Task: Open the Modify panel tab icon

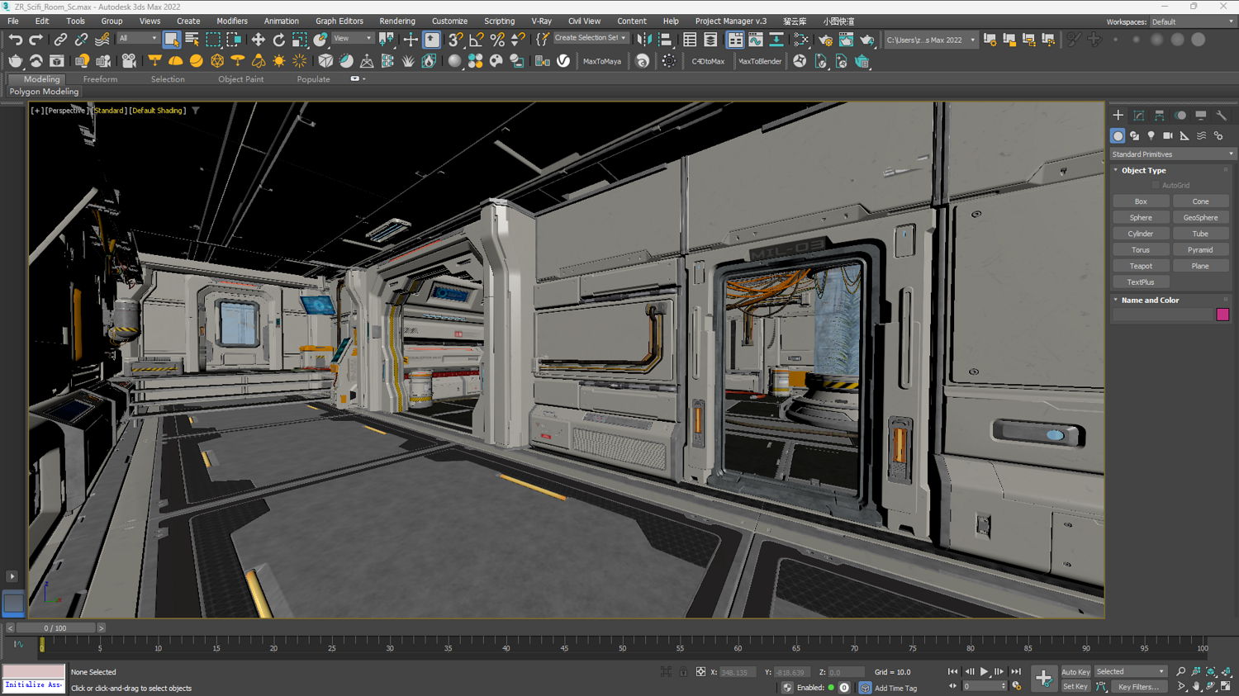Action: [x=1138, y=116]
